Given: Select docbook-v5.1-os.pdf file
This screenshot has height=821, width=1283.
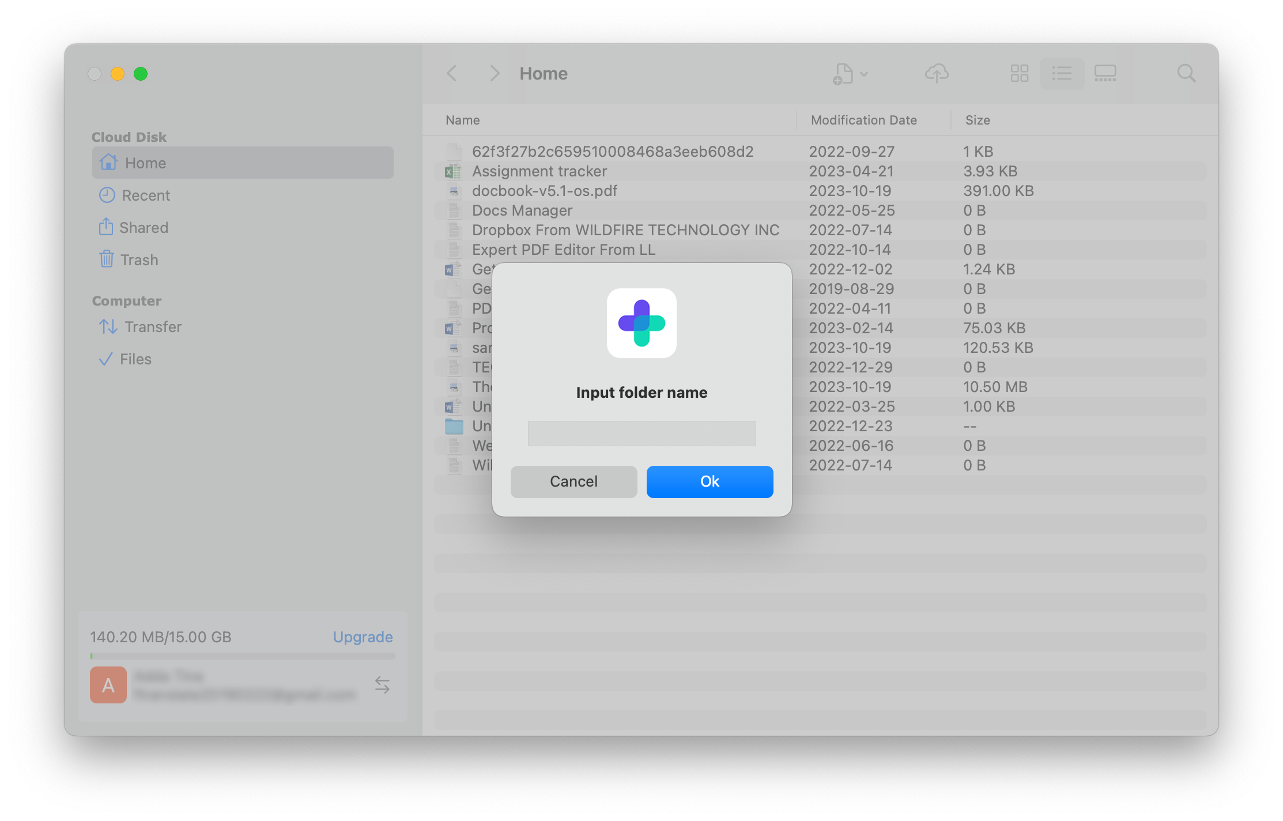Looking at the screenshot, I should point(544,191).
